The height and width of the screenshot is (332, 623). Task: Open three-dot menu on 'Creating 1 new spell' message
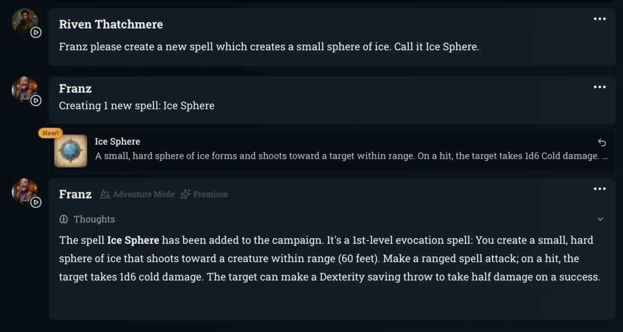point(600,87)
